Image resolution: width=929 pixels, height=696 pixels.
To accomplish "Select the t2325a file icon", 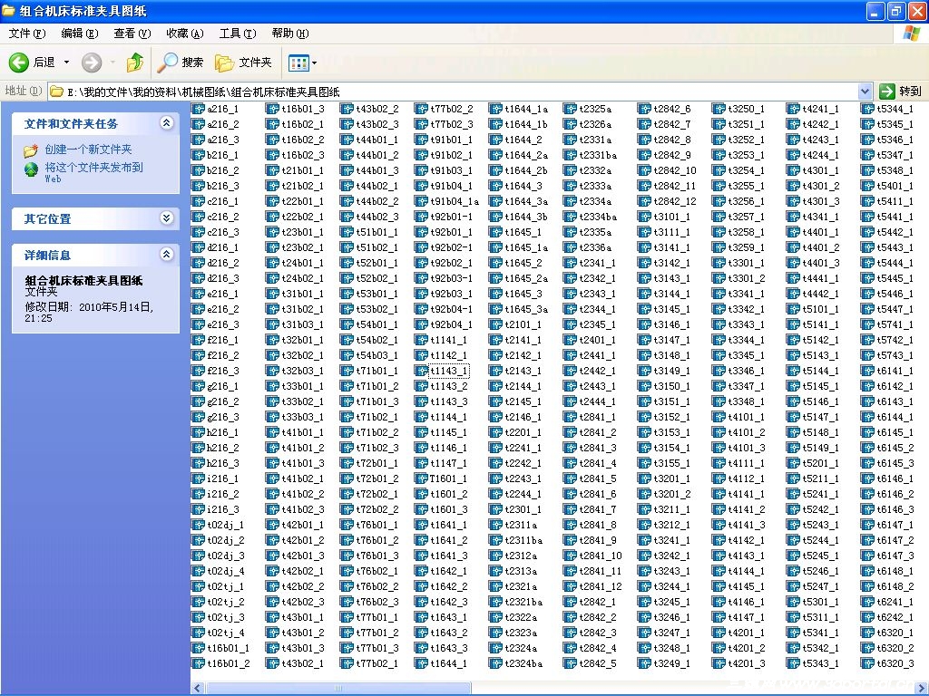I will (x=570, y=109).
